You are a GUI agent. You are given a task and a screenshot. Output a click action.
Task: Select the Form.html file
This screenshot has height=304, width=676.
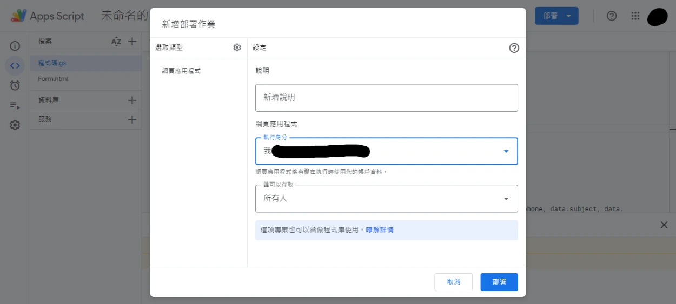(x=53, y=79)
